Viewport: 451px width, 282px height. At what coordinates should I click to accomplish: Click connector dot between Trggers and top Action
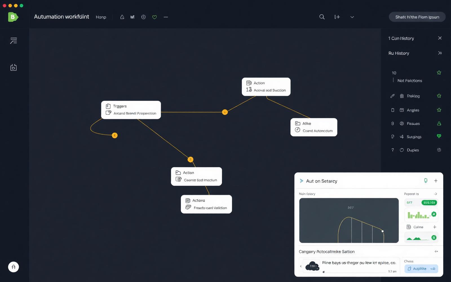click(225, 112)
